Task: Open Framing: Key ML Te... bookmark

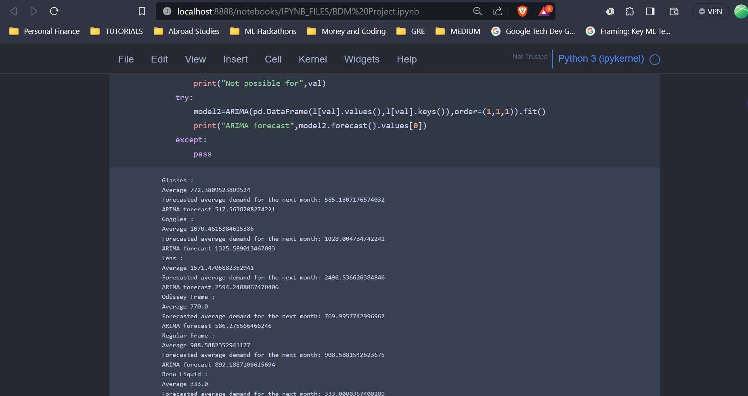Action: point(628,31)
